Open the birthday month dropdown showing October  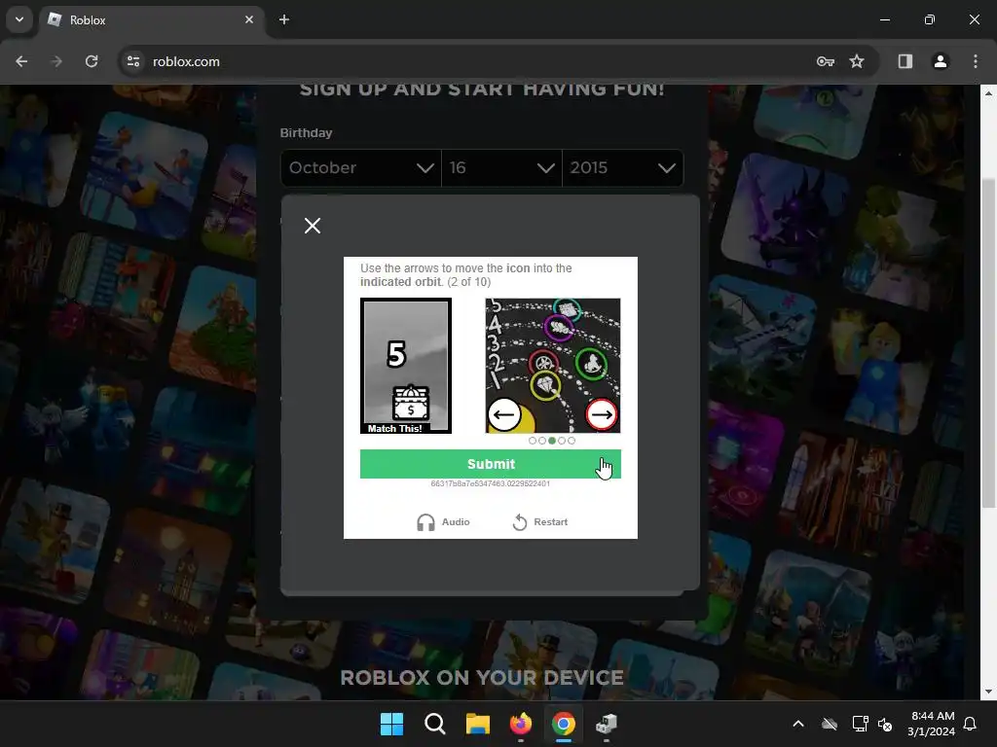361,167
